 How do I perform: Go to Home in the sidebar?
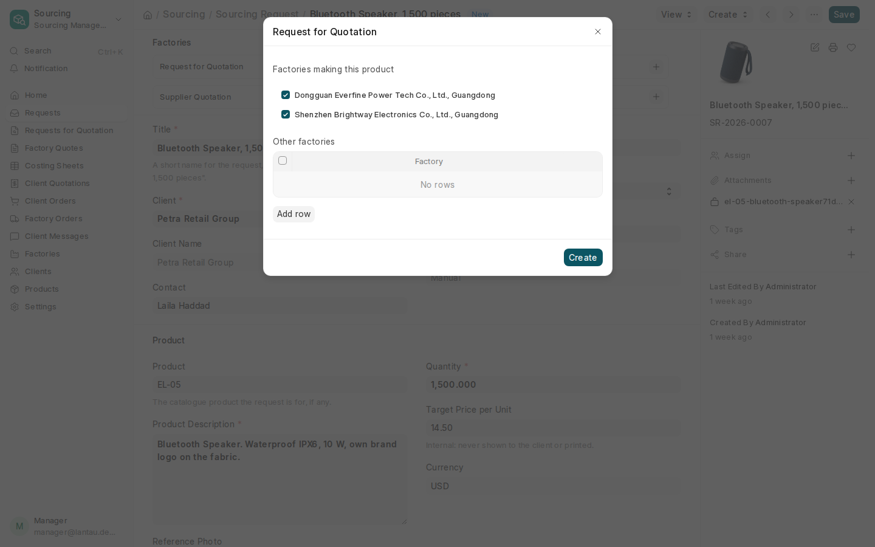tap(66, 95)
